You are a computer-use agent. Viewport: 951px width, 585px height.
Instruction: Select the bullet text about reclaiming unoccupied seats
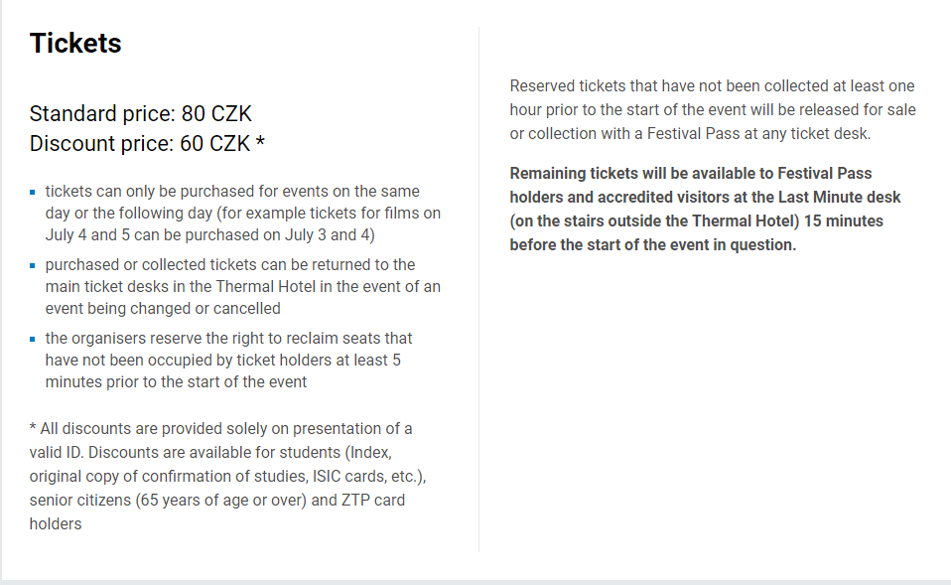click(x=228, y=360)
